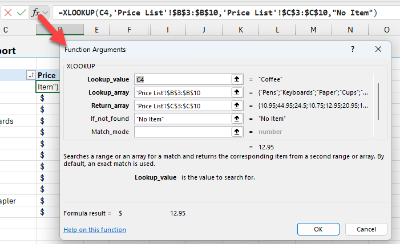Select column L header

(277, 30)
